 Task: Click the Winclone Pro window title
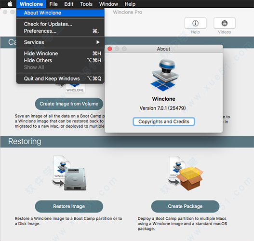128,12
